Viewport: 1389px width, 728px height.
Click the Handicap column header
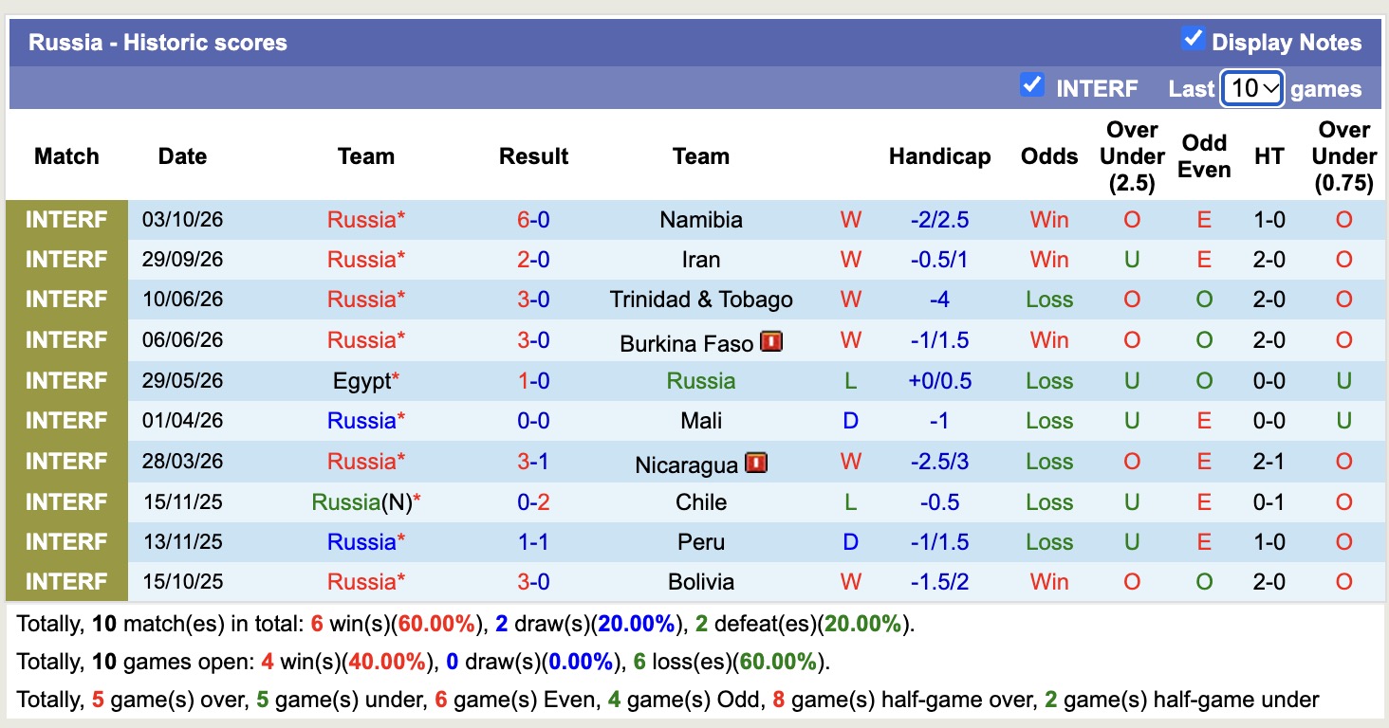pyautogui.click(x=939, y=156)
